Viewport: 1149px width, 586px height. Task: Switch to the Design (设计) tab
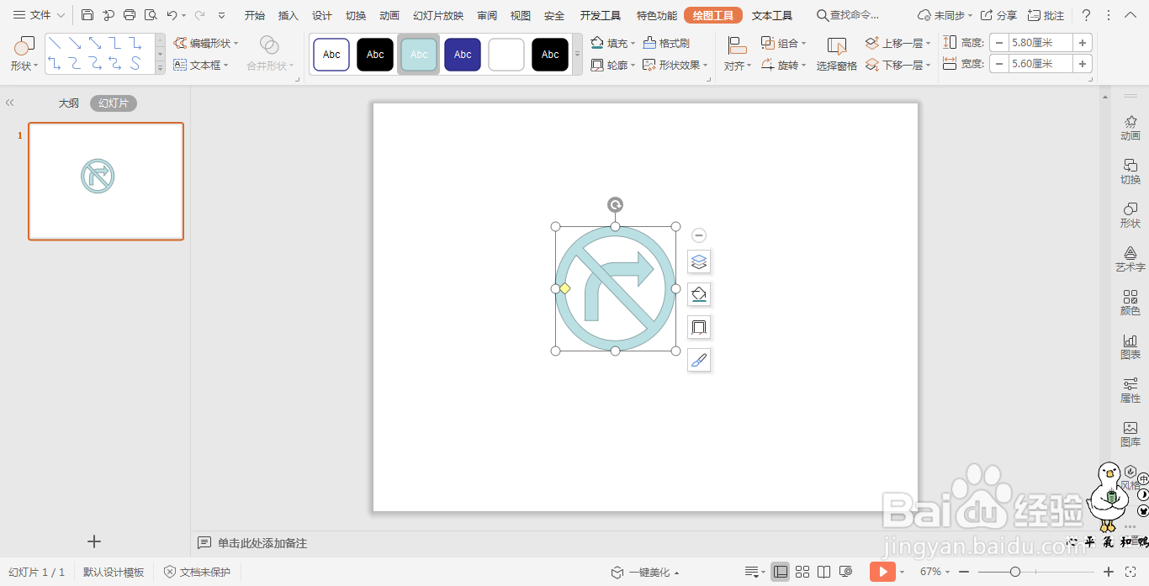pos(322,15)
